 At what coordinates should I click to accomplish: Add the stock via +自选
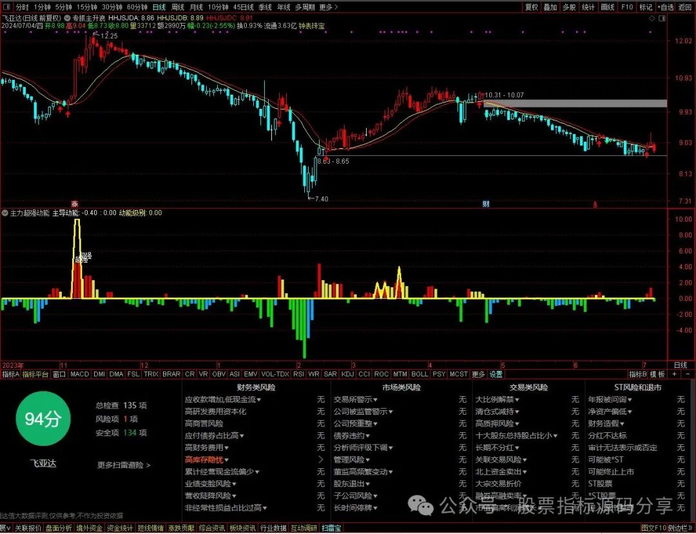coord(665,7)
